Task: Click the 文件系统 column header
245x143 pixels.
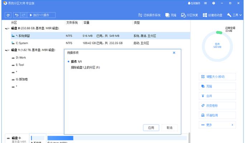Action: pyautogui.click(x=72, y=23)
